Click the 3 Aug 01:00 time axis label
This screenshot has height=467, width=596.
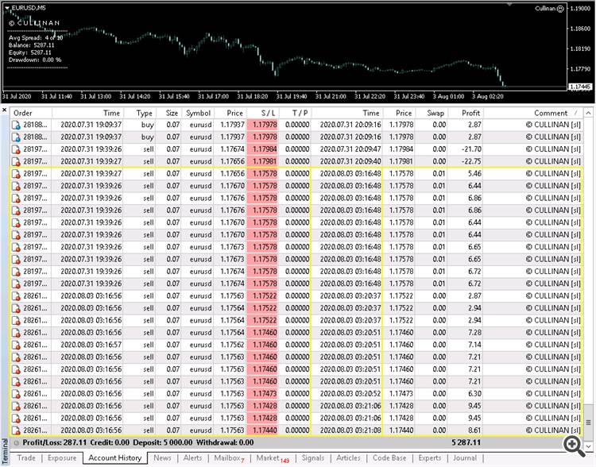point(448,97)
